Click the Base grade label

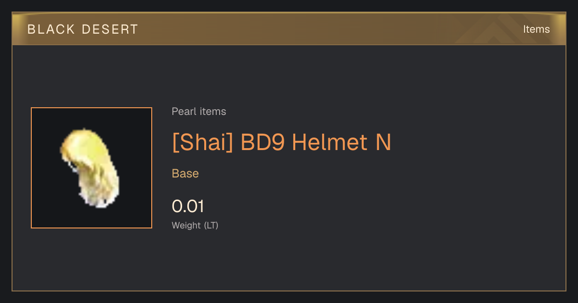click(185, 174)
